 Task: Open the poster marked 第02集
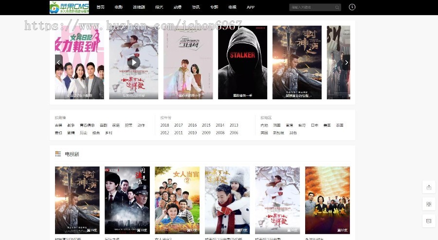click(328, 200)
